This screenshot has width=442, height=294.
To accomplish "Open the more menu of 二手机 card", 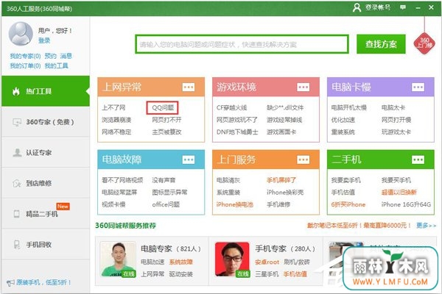I will pyautogui.click(x=418, y=159).
